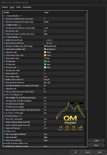Screen dimensions: 107x155
Task: Click the color icon of Label text color
Action: pos(4,52)
